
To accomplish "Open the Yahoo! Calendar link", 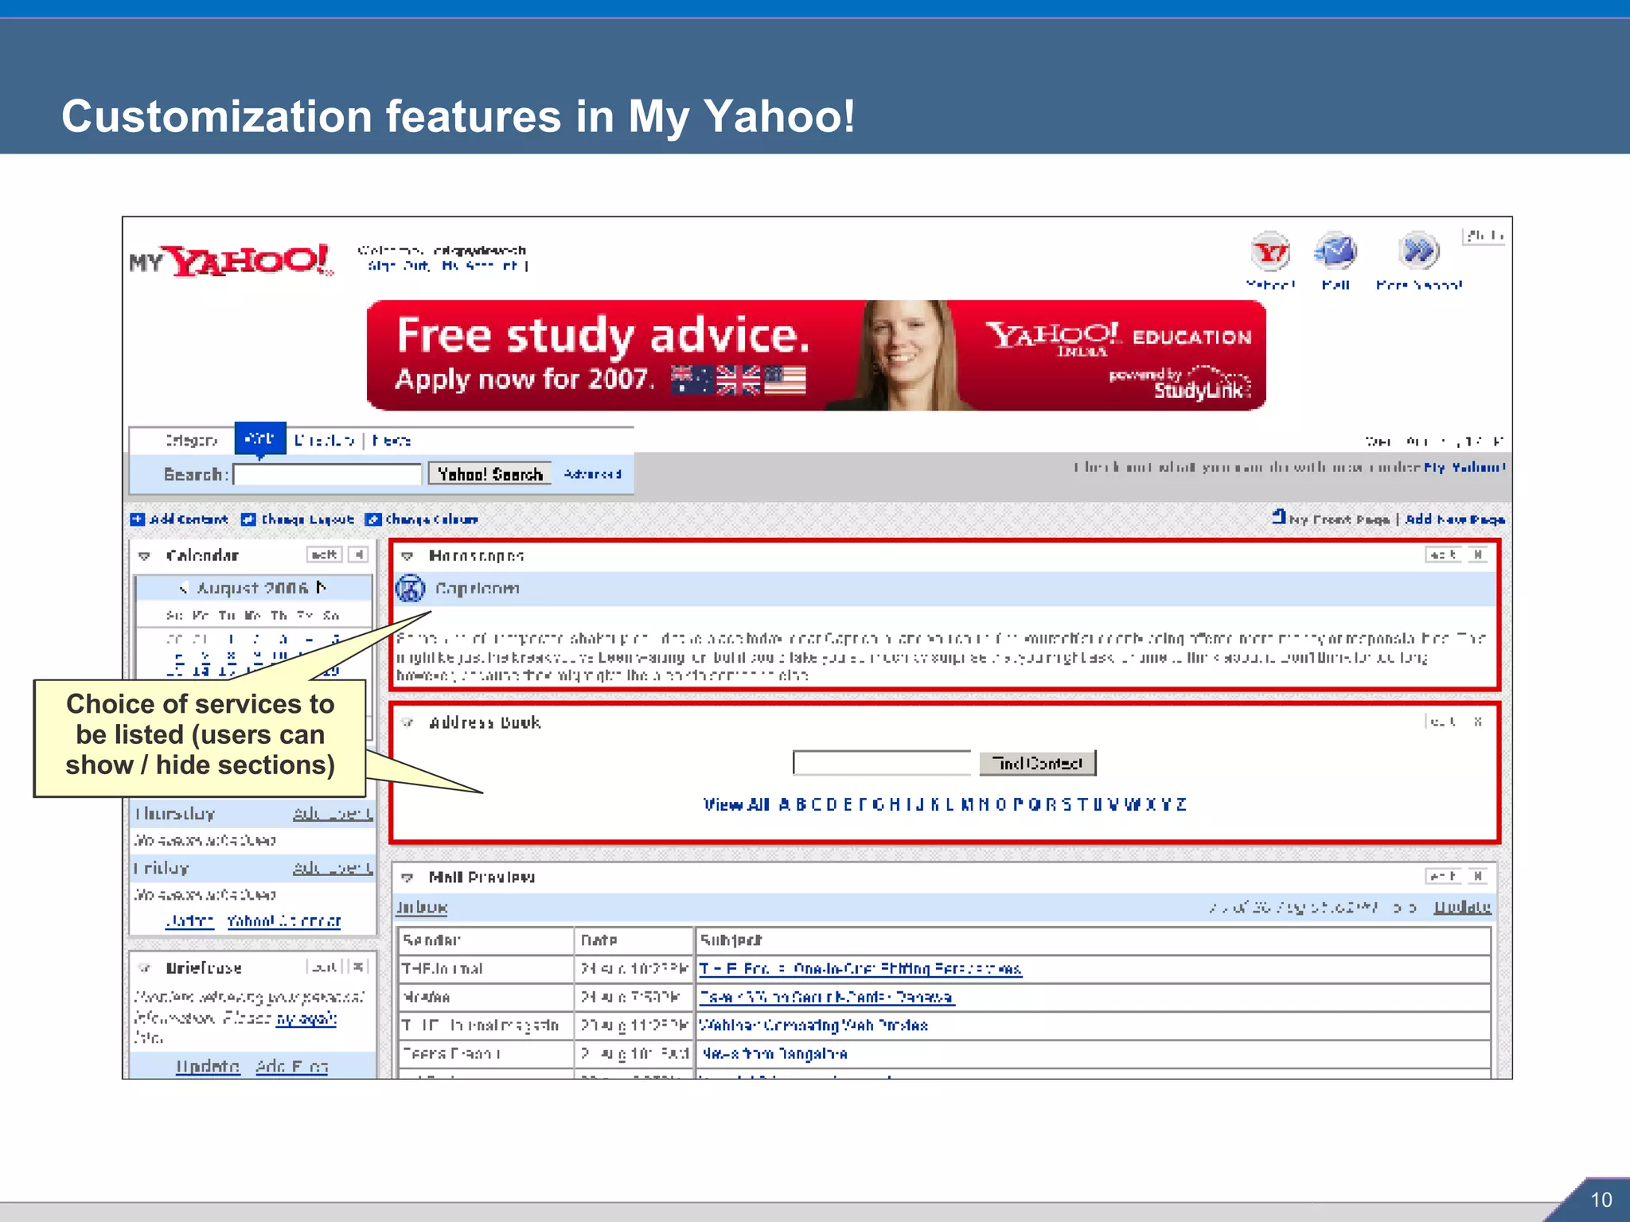I will click(284, 921).
